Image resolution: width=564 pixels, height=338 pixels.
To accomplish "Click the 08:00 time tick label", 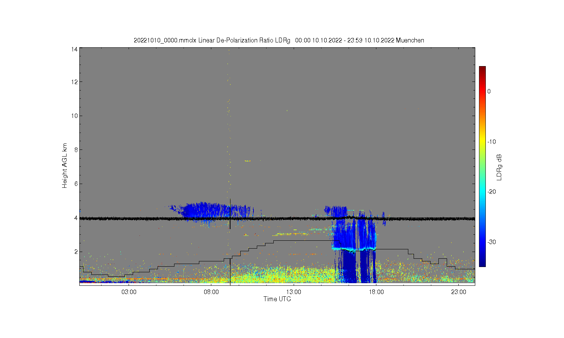I will tap(211, 292).
